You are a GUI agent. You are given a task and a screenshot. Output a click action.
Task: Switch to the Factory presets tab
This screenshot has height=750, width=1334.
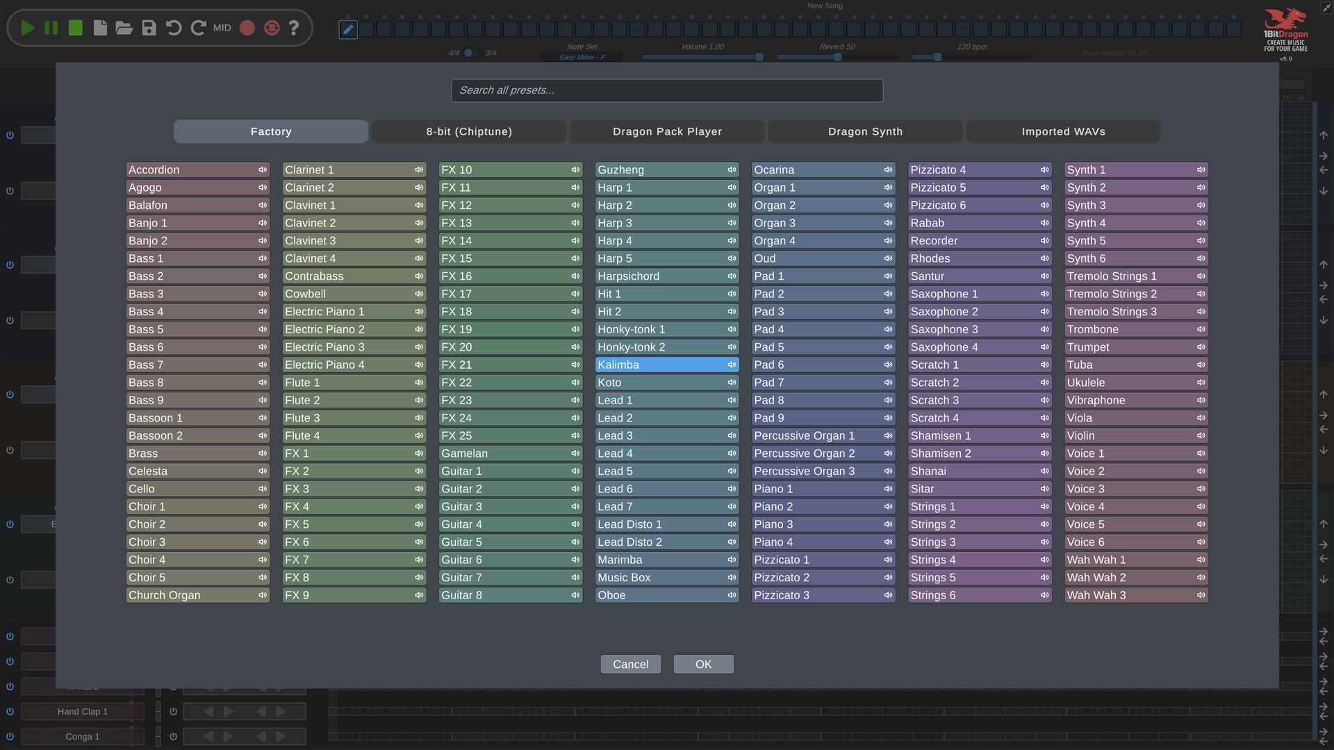point(271,131)
